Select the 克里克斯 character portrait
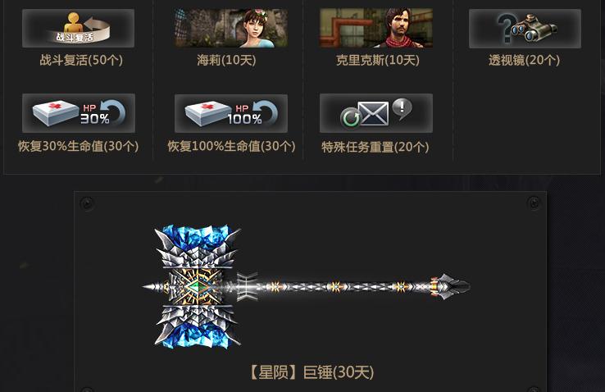Viewport: 605px width, 392px height. pyautogui.click(x=376, y=28)
